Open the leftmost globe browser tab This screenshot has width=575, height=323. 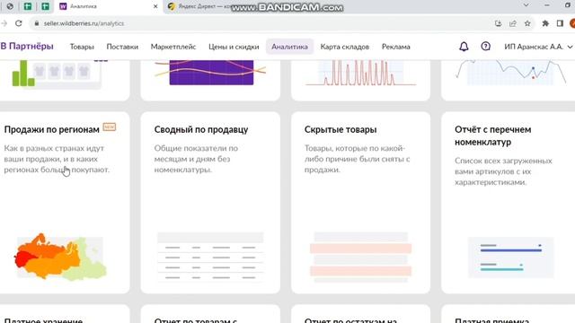[x=10, y=6]
